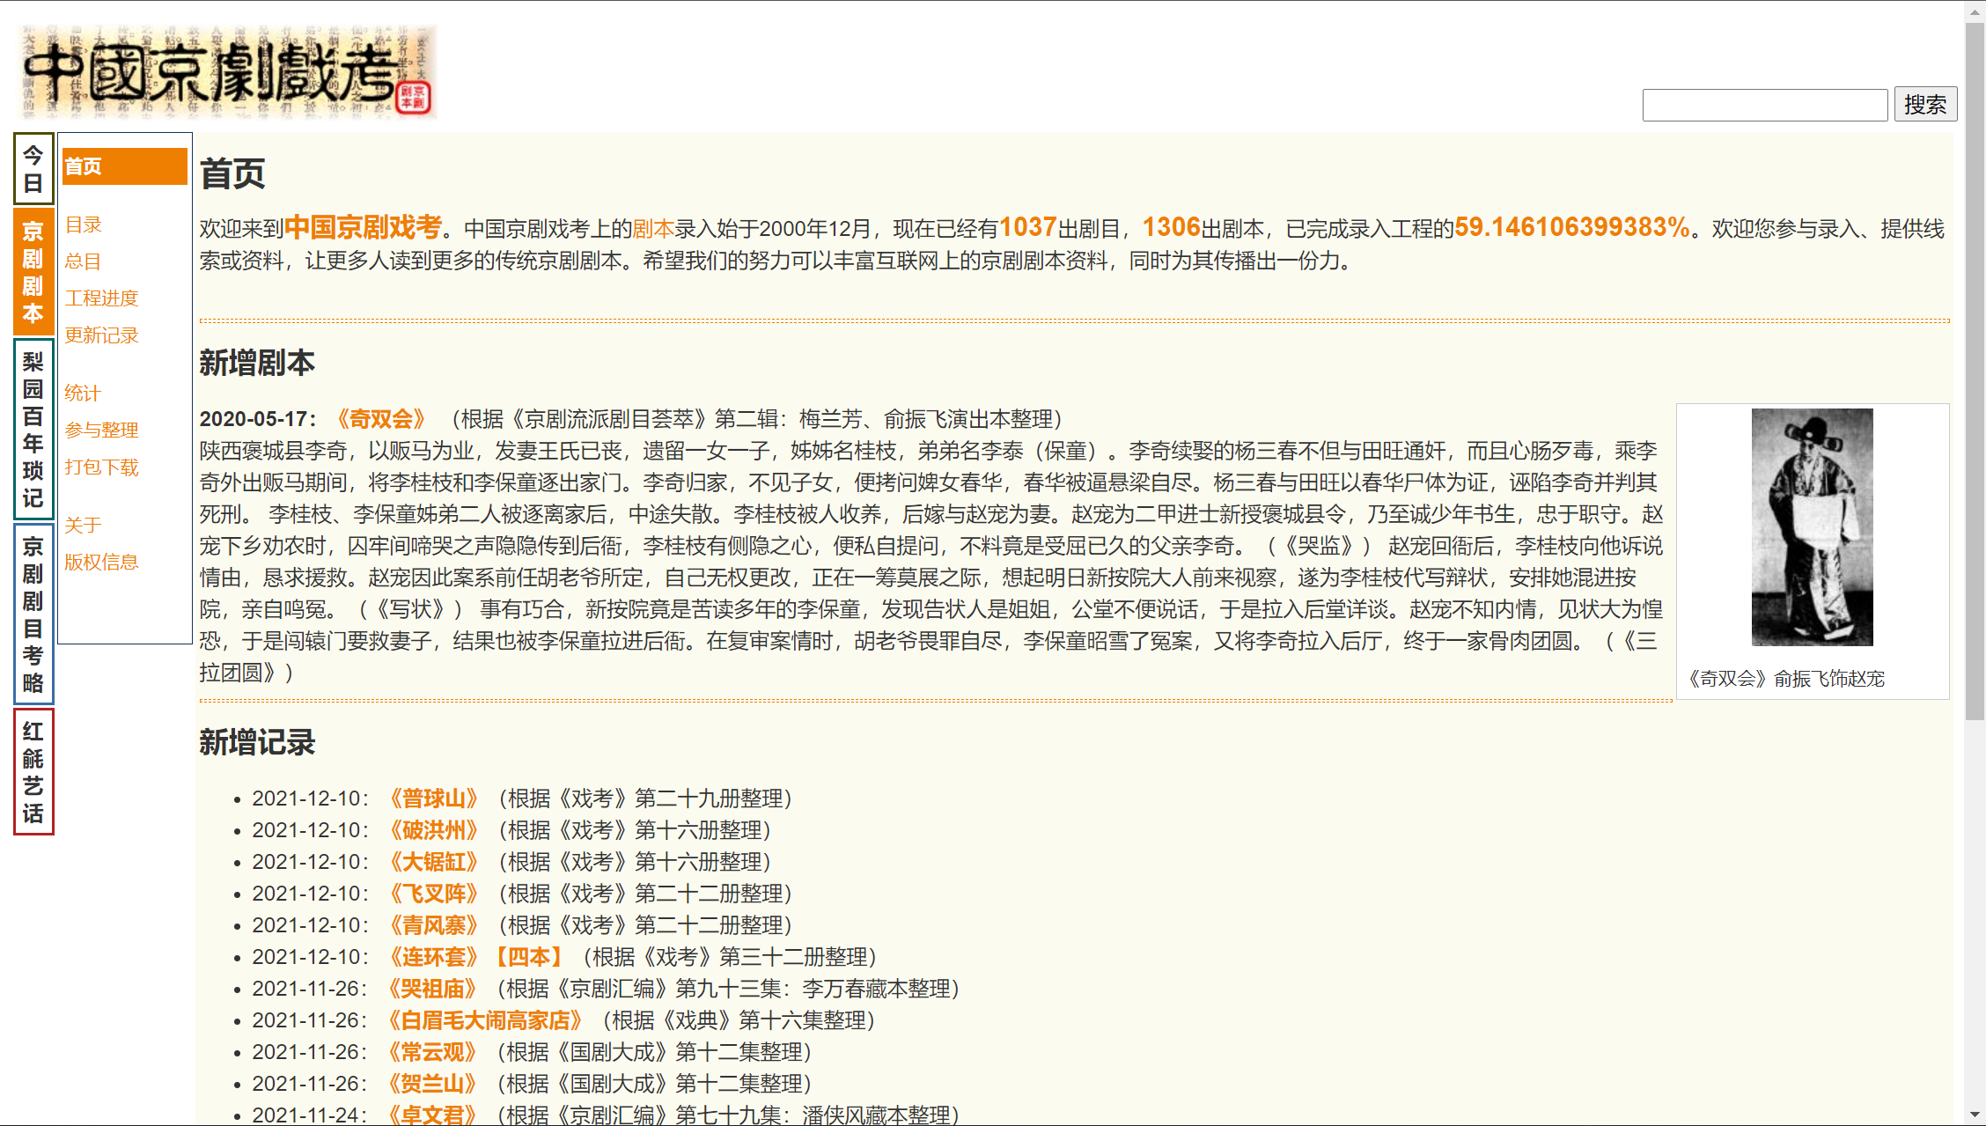Open the 《奇双会》 script link
The width and height of the screenshot is (1986, 1126).
click(380, 419)
